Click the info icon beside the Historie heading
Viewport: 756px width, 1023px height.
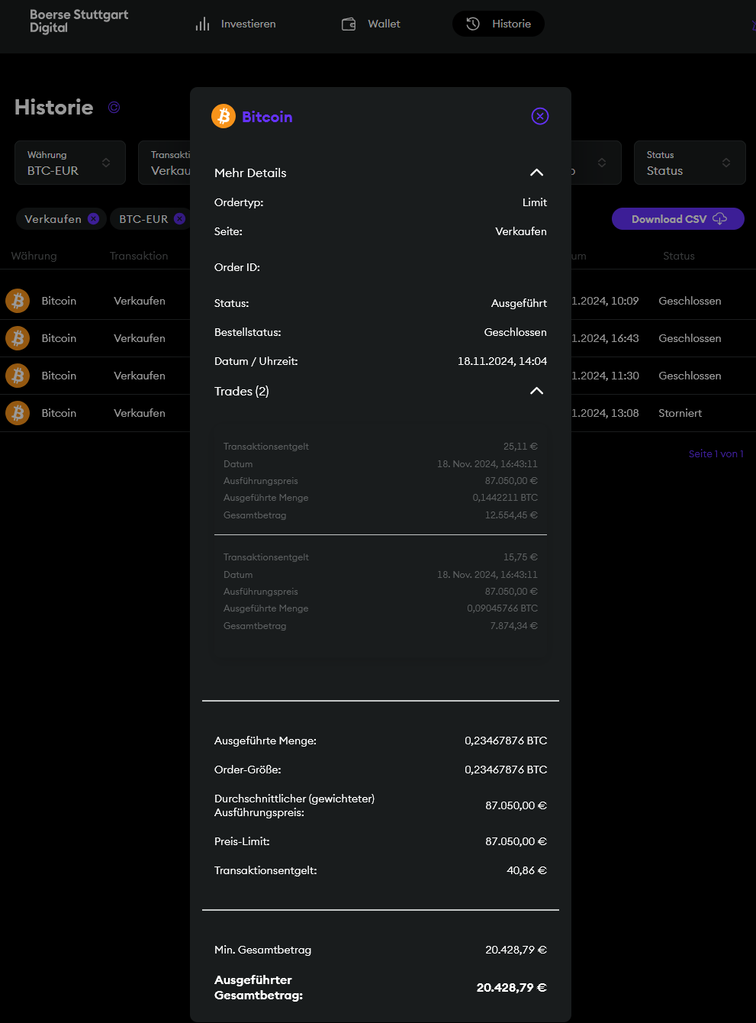point(114,108)
